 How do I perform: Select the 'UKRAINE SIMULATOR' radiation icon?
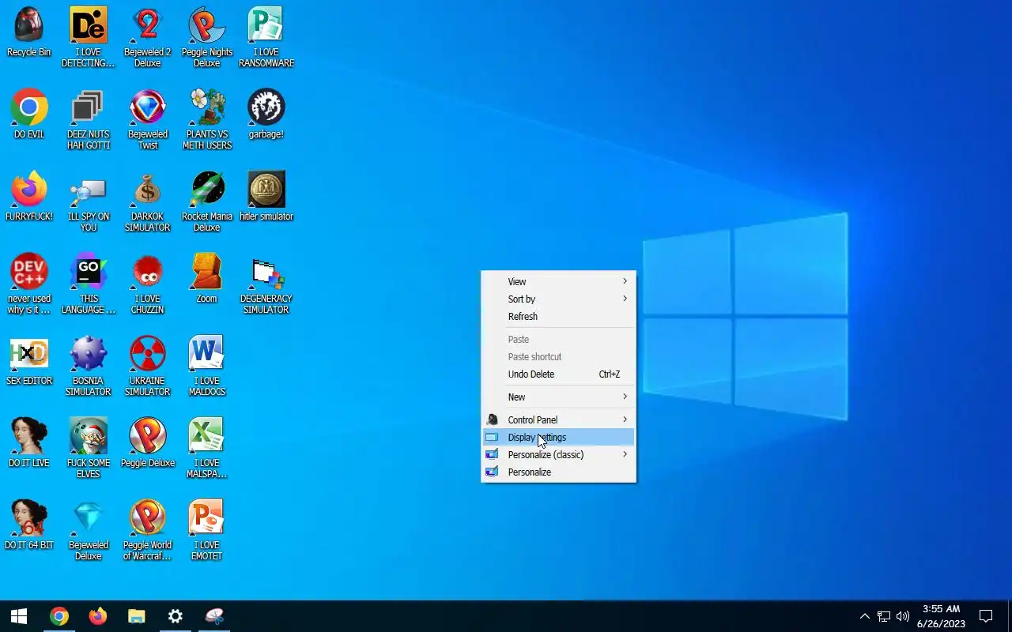tap(148, 366)
